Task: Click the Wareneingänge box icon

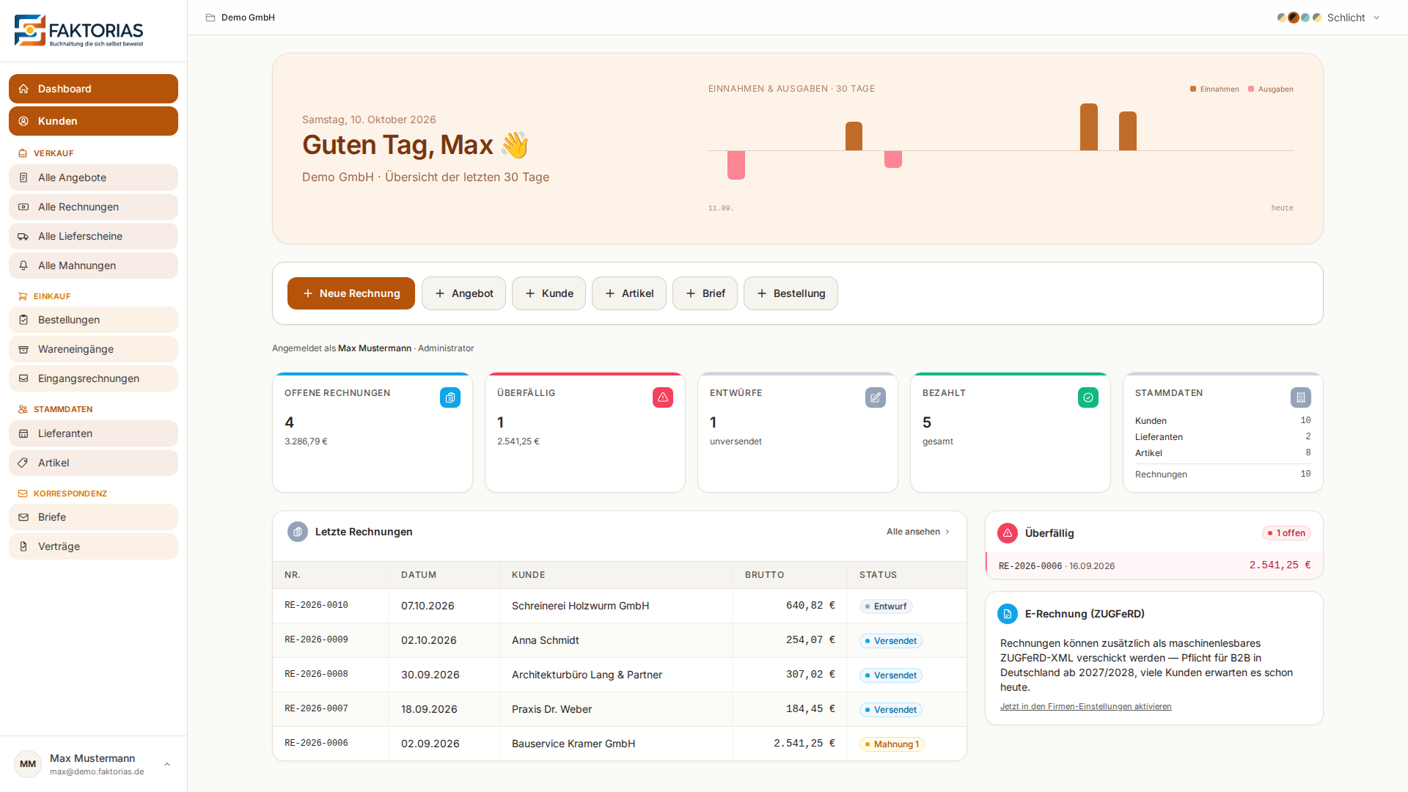Action: pyautogui.click(x=23, y=349)
